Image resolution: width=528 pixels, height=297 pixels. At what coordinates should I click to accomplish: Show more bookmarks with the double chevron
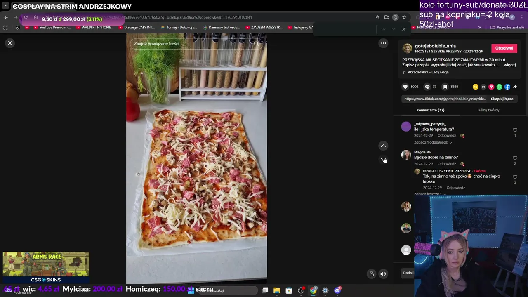coord(479,28)
